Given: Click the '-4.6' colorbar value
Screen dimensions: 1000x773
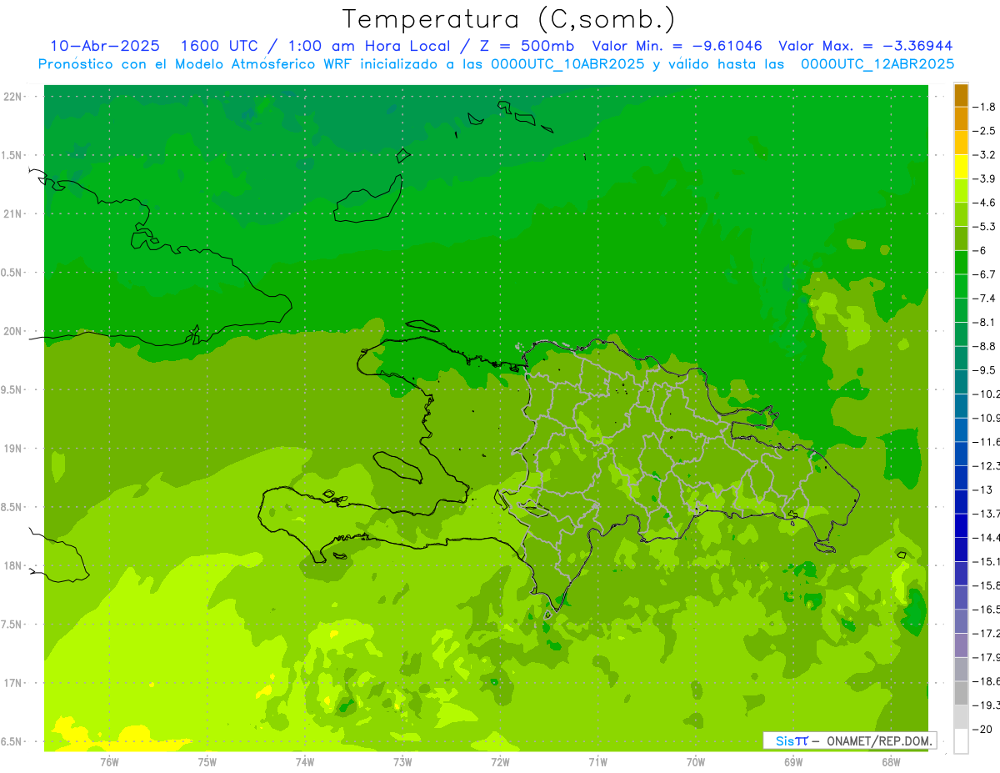Looking at the screenshot, I should point(984,203).
